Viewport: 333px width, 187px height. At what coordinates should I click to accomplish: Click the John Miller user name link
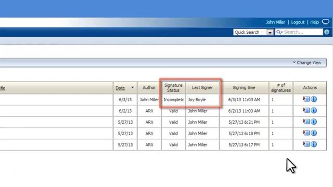(x=275, y=22)
